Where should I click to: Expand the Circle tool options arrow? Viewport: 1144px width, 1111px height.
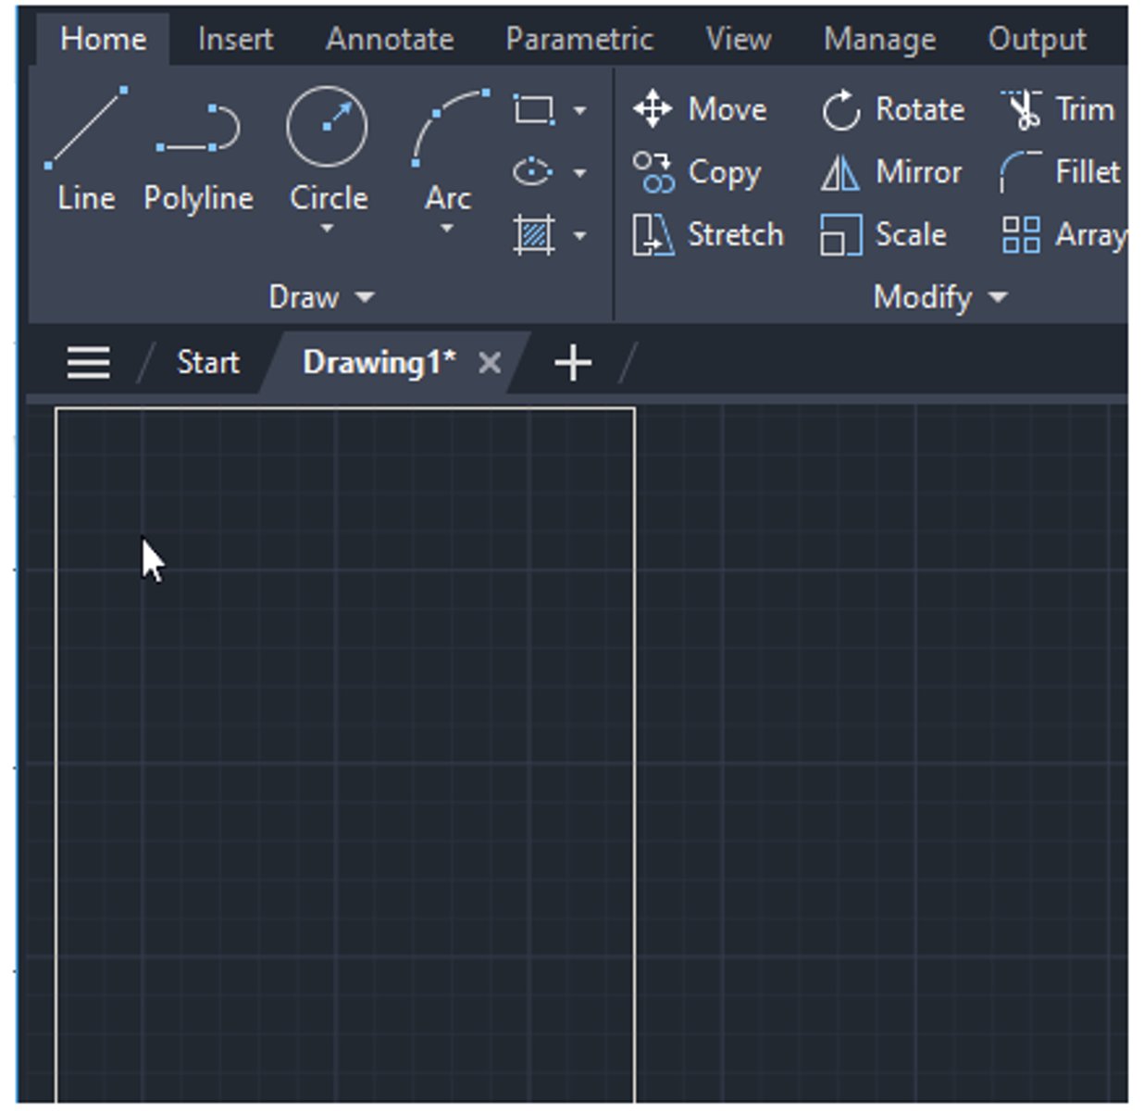point(326,228)
